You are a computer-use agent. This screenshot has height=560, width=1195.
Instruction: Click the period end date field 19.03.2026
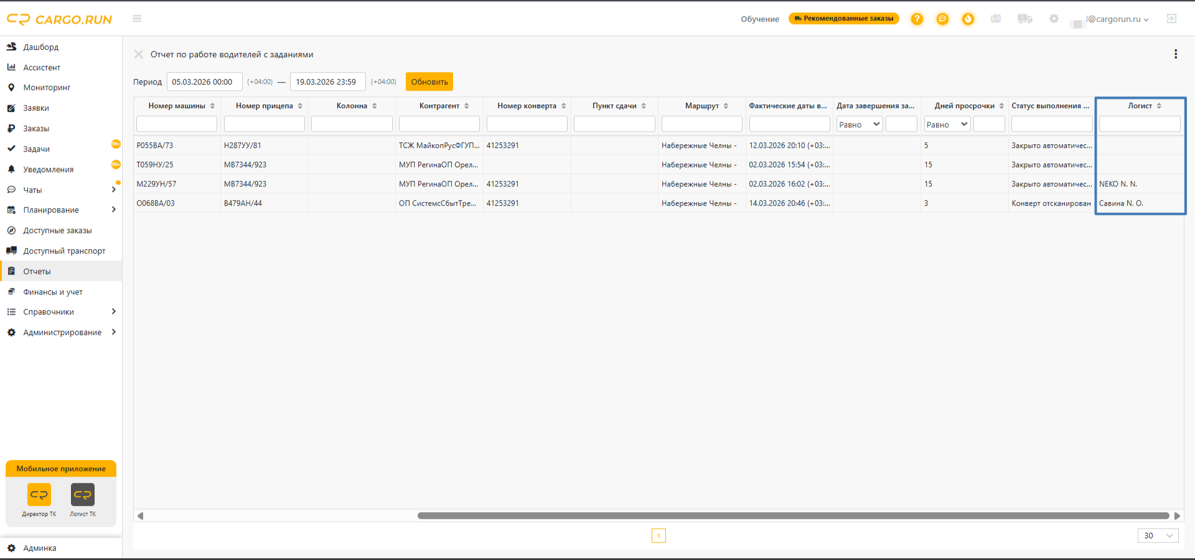(327, 81)
